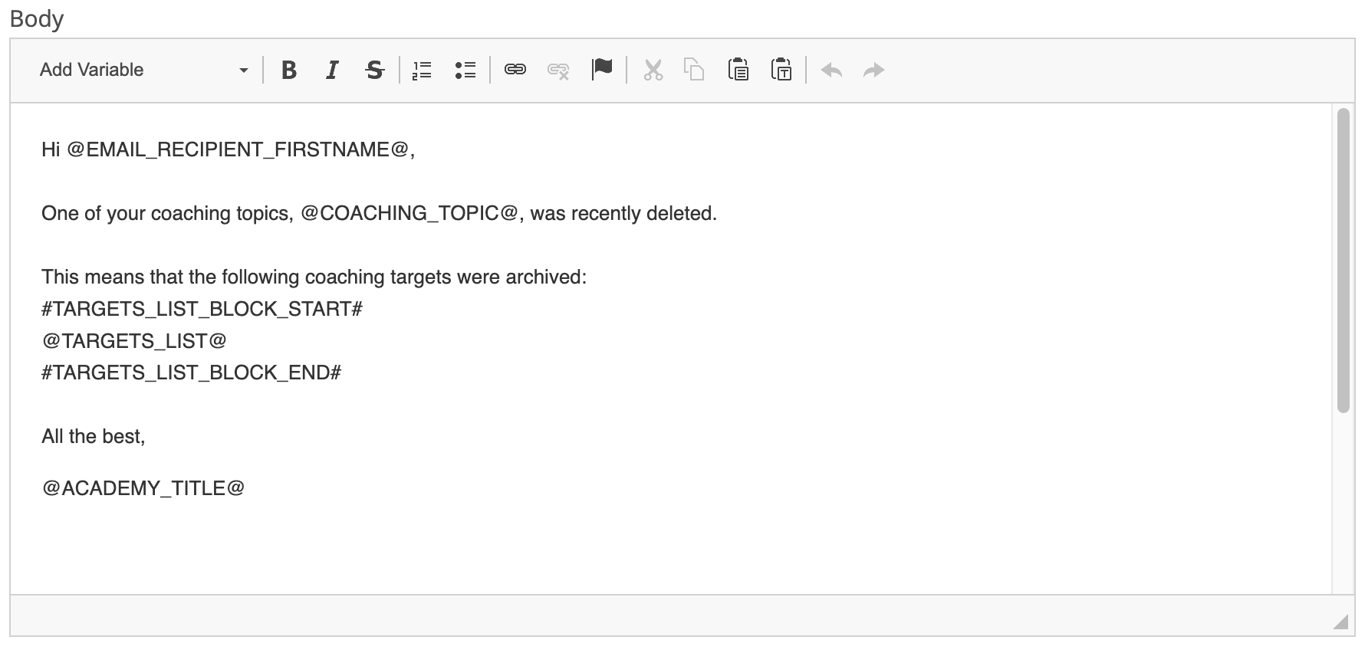
Task: Click the cut scissors icon
Action: (x=653, y=71)
